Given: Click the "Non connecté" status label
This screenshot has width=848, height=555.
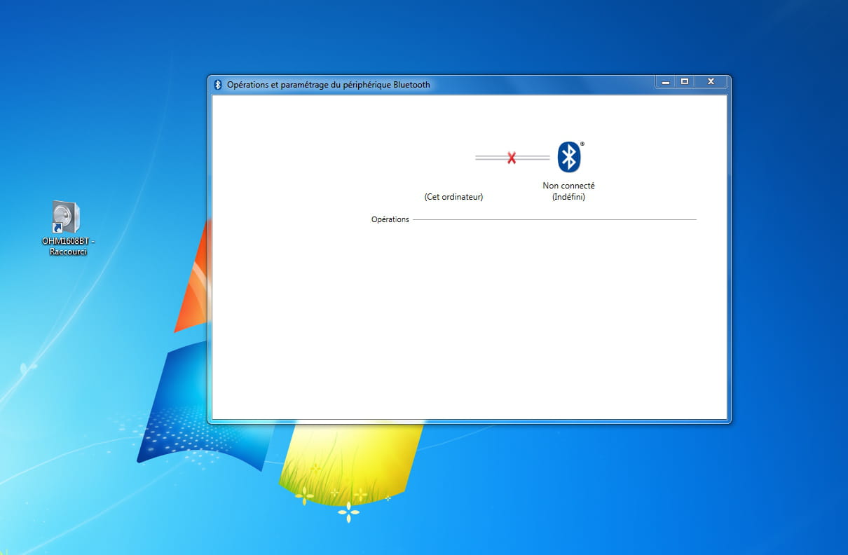Looking at the screenshot, I should [x=568, y=186].
